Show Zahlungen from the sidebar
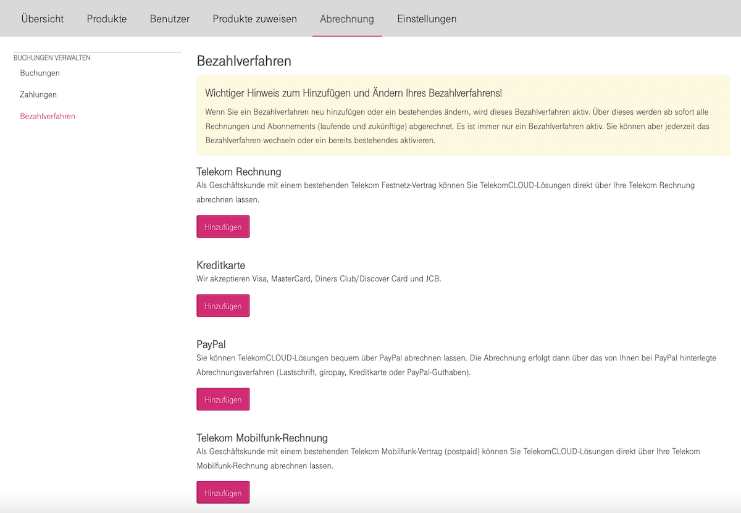Image resolution: width=741 pixels, height=513 pixels. click(38, 94)
